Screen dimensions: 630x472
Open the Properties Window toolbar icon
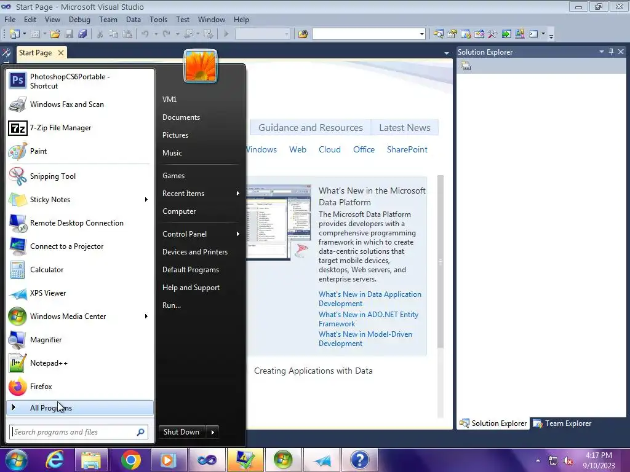click(452, 34)
